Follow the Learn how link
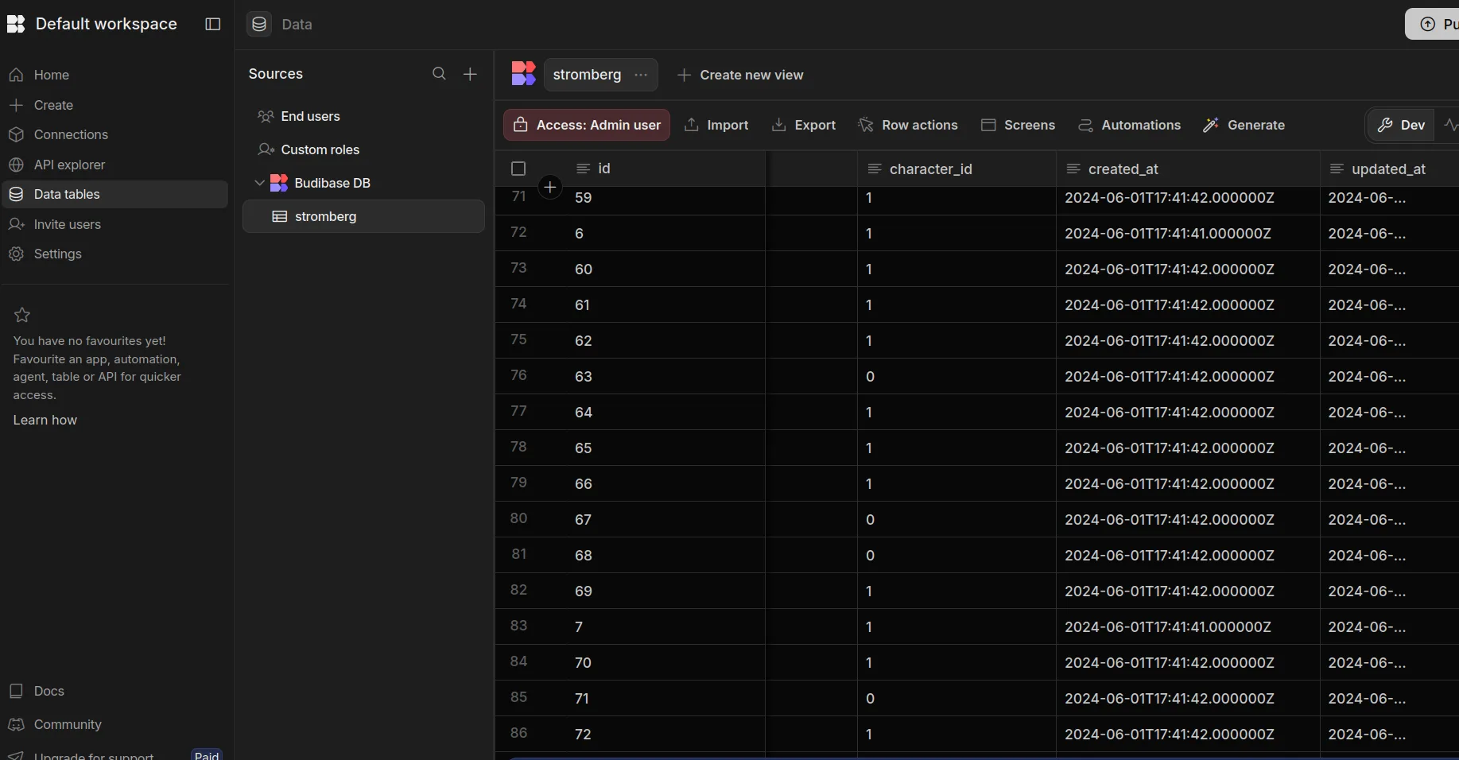This screenshot has height=760, width=1459. point(45,420)
